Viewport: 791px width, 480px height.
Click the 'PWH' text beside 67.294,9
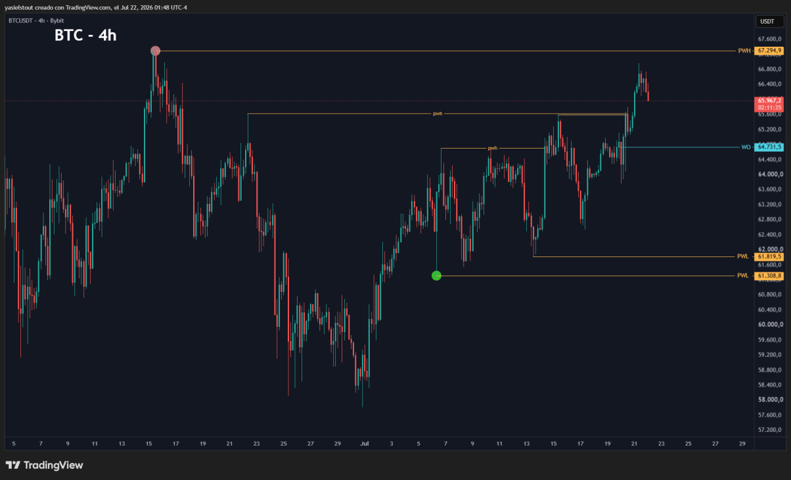click(744, 51)
